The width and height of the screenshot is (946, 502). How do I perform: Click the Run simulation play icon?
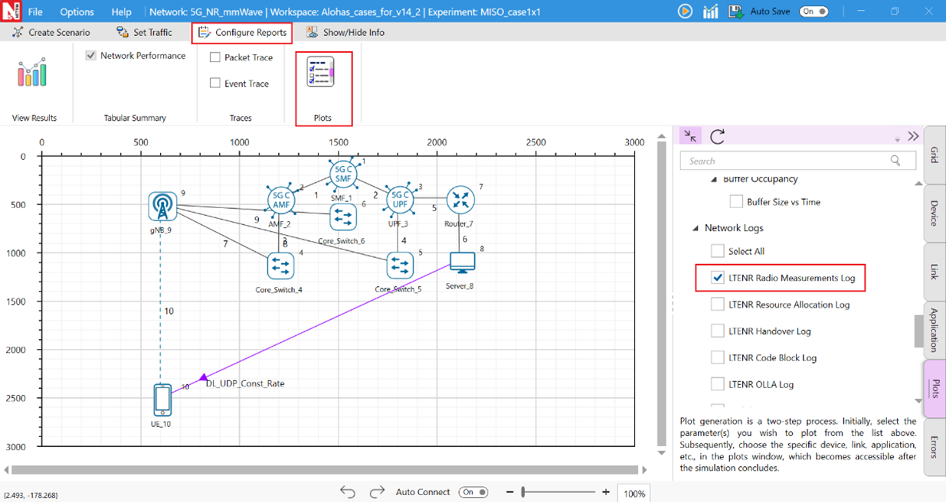pyautogui.click(x=685, y=11)
